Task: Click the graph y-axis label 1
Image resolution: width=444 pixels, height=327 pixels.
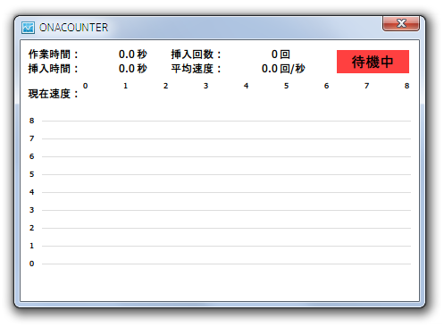Action: tap(31, 246)
